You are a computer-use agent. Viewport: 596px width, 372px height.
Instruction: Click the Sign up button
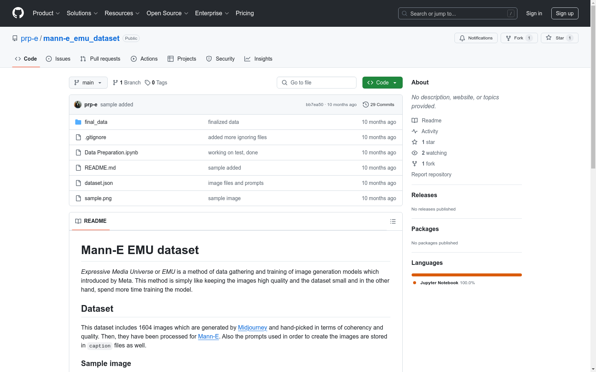[565, 13]
